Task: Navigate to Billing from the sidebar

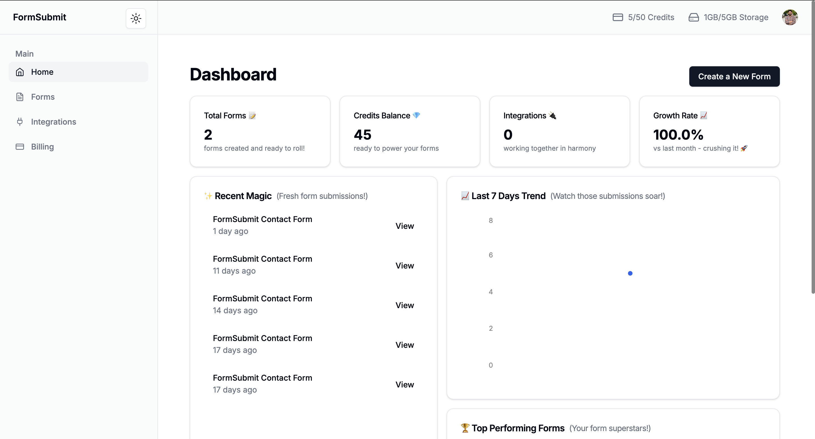Action: point(42,146)
